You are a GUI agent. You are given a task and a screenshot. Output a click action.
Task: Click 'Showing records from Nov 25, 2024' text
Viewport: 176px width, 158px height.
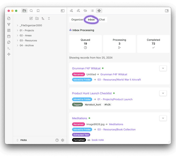pos(91,58)
